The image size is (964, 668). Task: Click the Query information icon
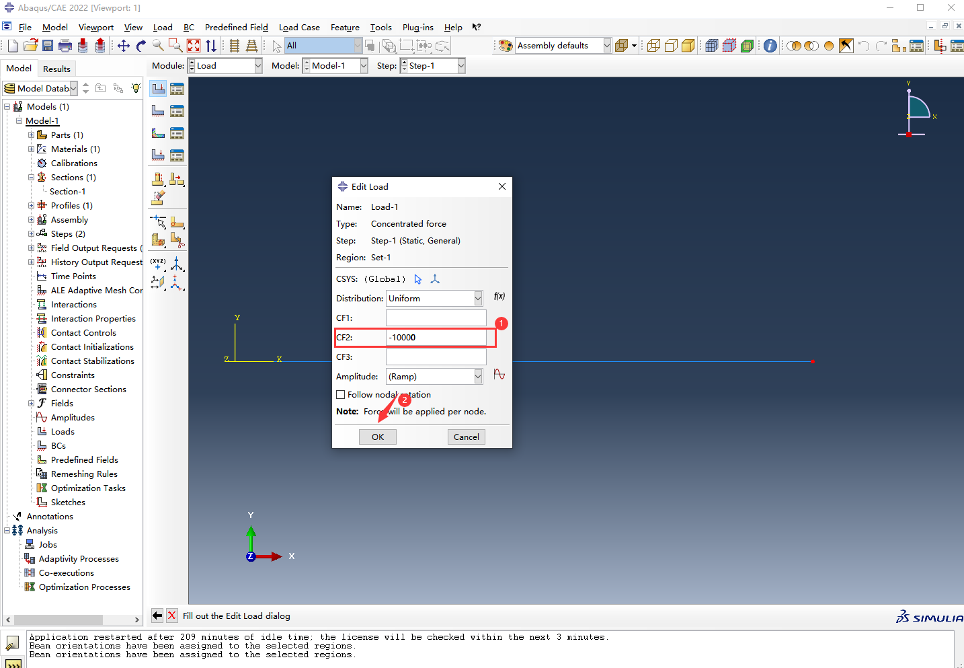(x=770, y=46)
